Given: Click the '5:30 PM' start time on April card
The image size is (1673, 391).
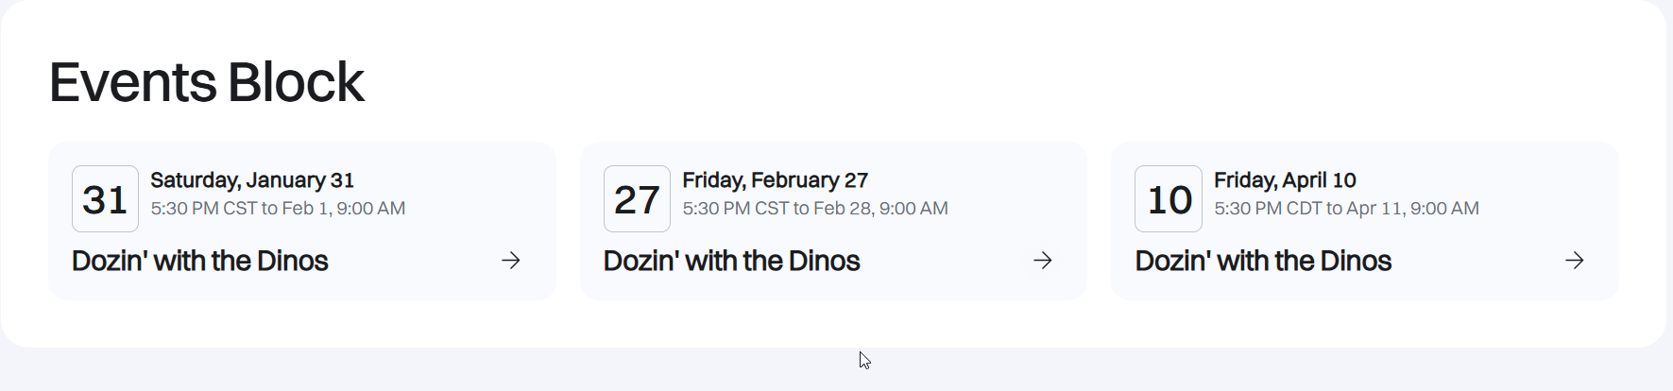Looking at the screenshot, I should pyautogui.click(x=1247, y=209).
